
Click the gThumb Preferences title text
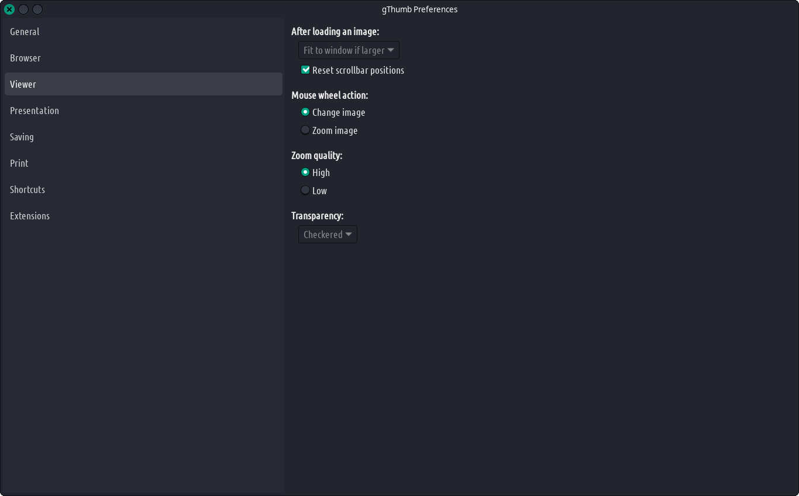pos(419,9)
